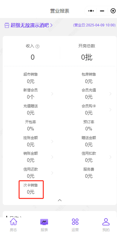Viewport: 117px width, 232px height.
Task: Collapse the stats panel with the up chevron
Action: 60,200
